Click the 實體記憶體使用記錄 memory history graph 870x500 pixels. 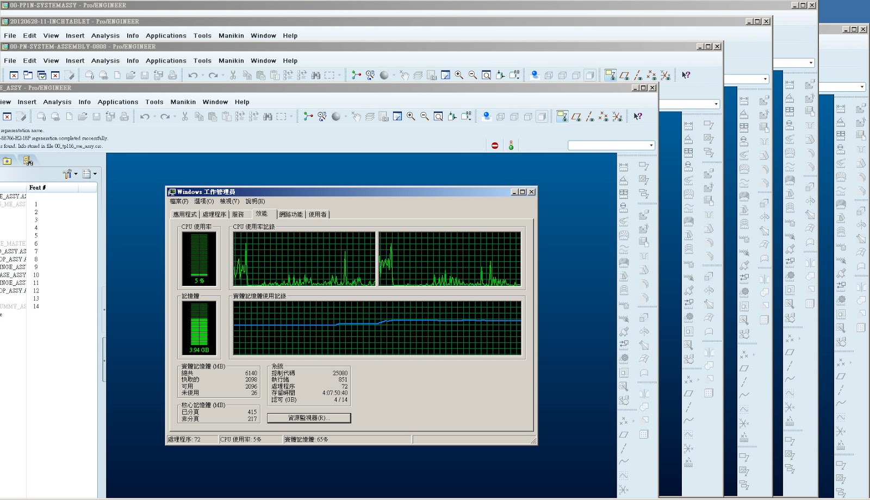point(377,328)
